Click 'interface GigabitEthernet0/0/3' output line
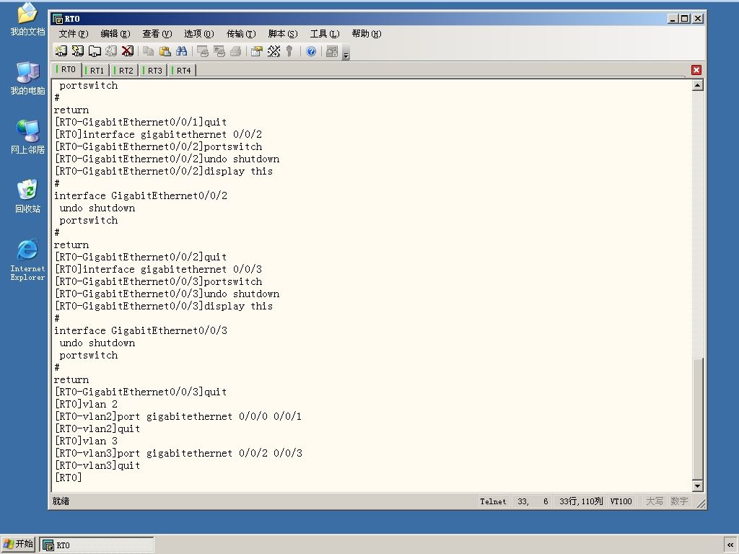Image resolution: width=739 pixels, height=554 pixels. pos(141,330)
